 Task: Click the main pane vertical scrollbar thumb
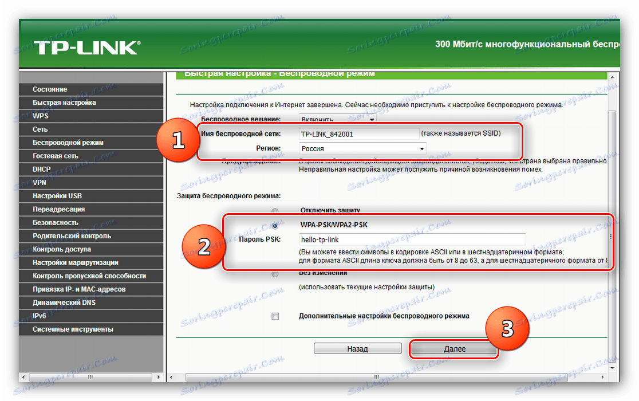pyautogui.click(x=612, y=236)
